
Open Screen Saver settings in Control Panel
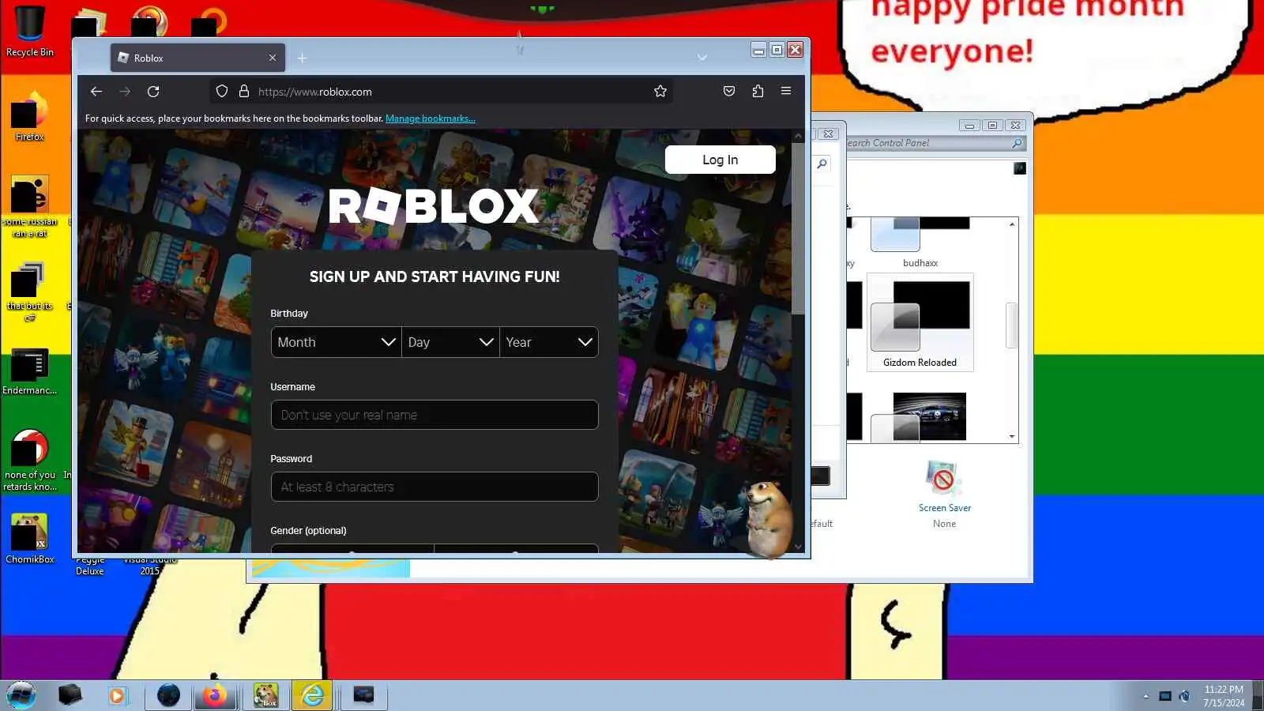tap(944, 494)
